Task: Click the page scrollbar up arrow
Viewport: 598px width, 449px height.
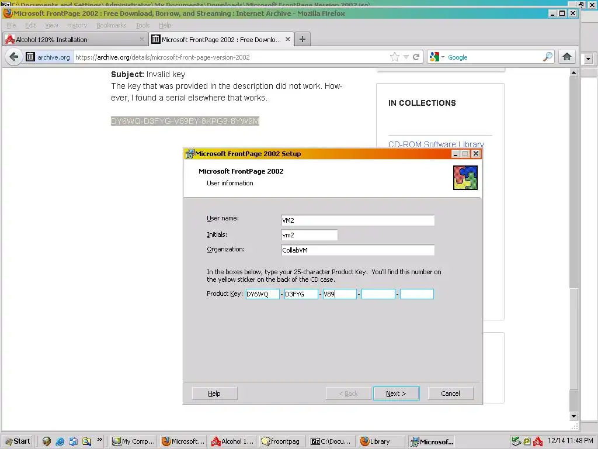Action: [x=573, y=72]
